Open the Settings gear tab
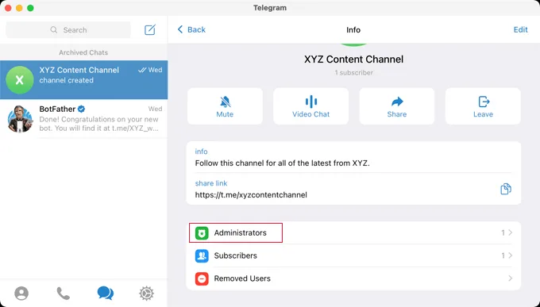The width and height of the screenshot is (540, 307). 146,294
